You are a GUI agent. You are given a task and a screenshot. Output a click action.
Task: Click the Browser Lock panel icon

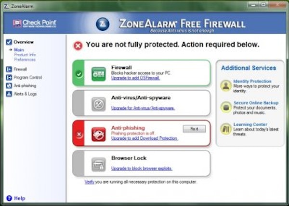(99, 164)
